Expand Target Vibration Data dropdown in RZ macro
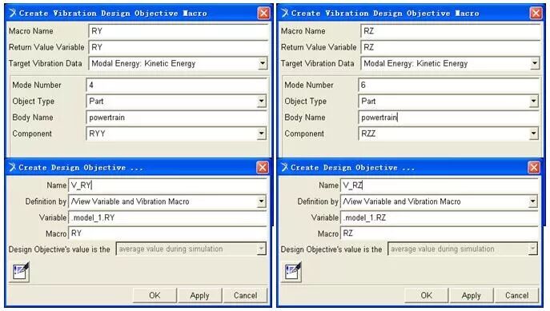This screenshot has height=311, width=550. [535, 63]
